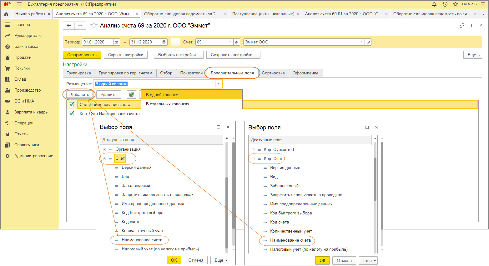489x266 pixels.
Task: Open calendar for start date 01.01.2020
Action: pos(117,42)
